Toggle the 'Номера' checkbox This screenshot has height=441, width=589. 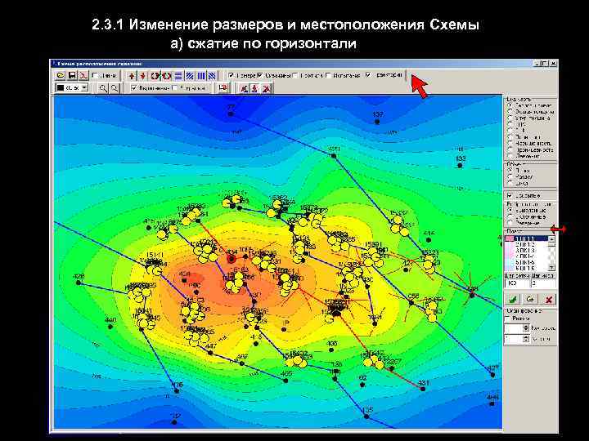point(232,75)
